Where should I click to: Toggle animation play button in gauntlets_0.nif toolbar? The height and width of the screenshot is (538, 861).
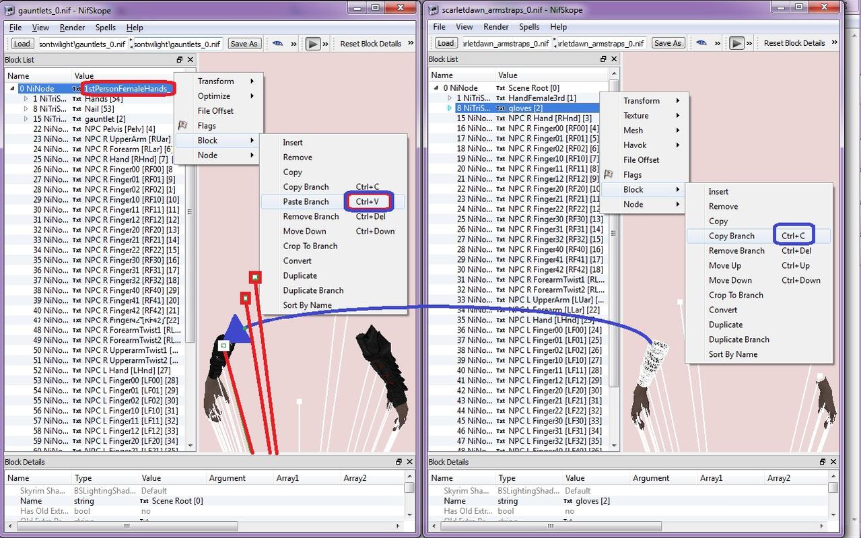pos(313,44)
